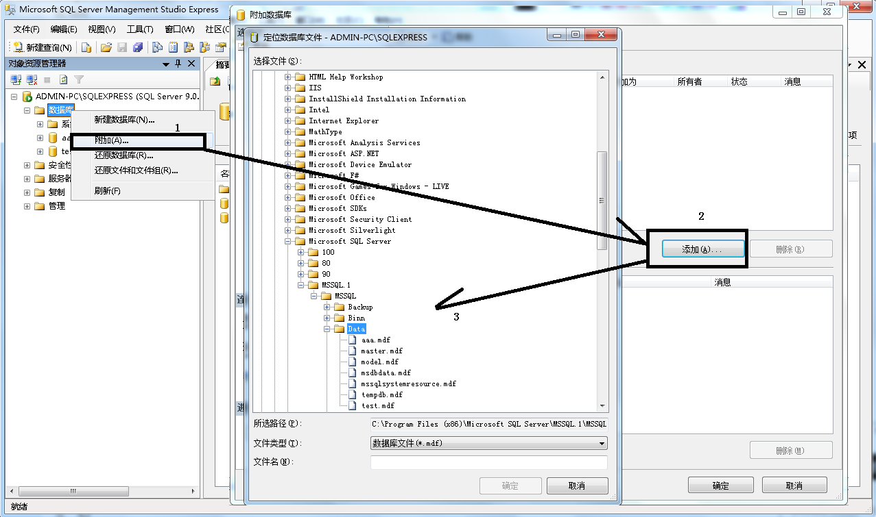Open the 文件(F) menu

pos(27,29)
